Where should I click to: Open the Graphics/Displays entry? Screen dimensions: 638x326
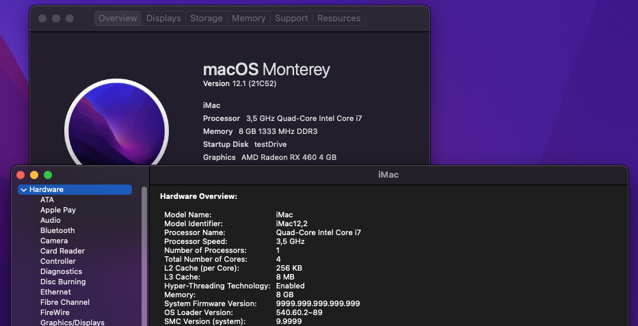pyautogui.click(x=72, y=323)
